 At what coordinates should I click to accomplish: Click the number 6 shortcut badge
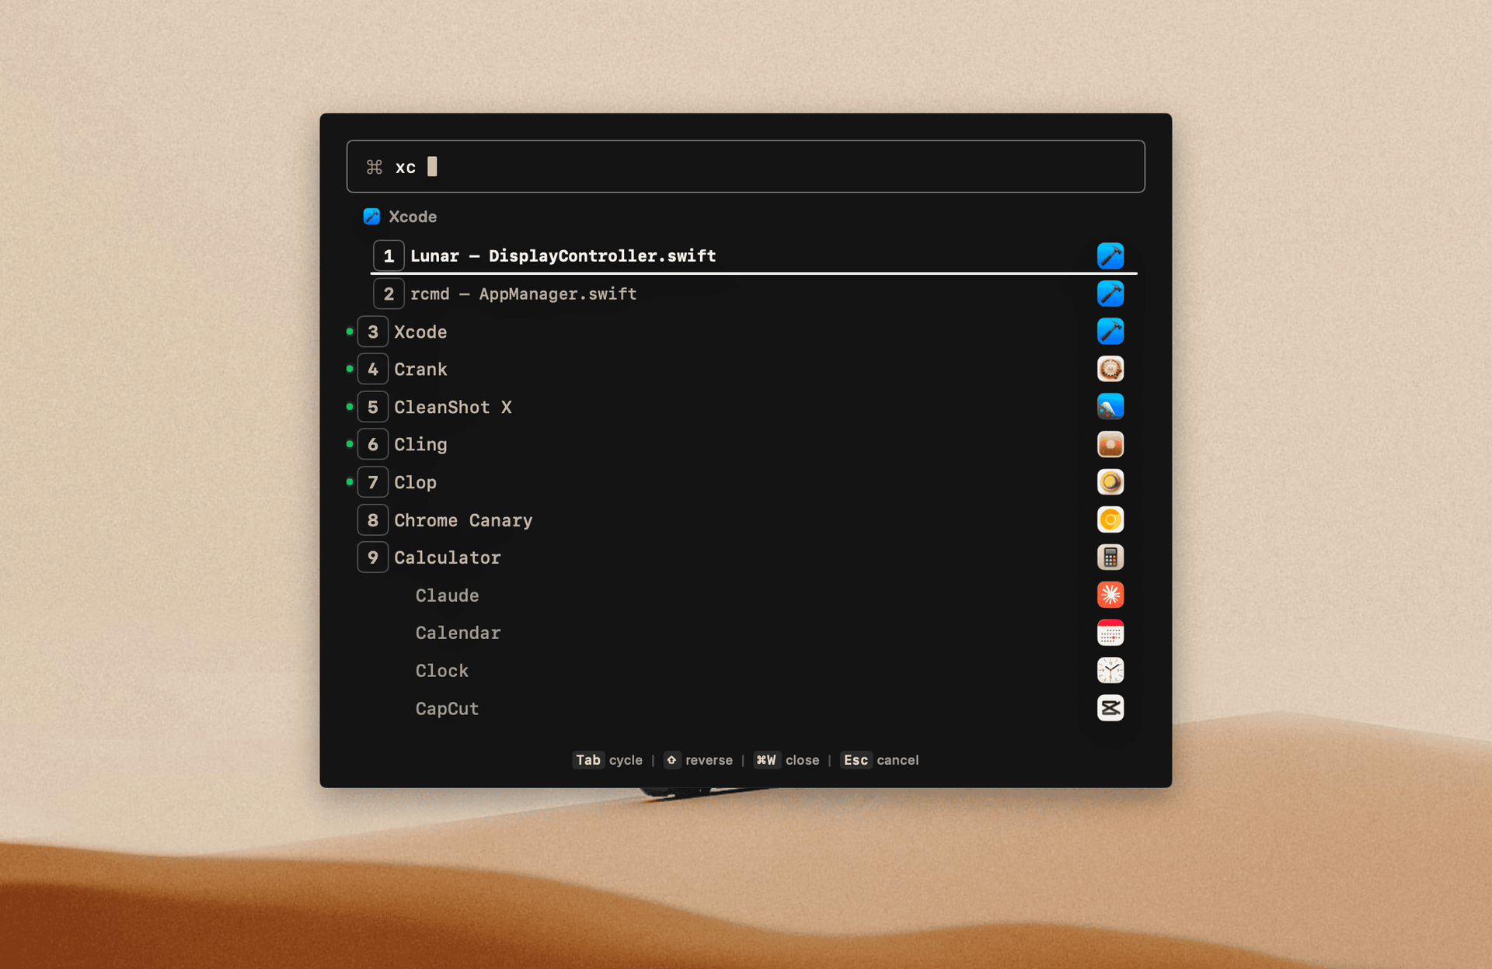(x=373, y=444)
